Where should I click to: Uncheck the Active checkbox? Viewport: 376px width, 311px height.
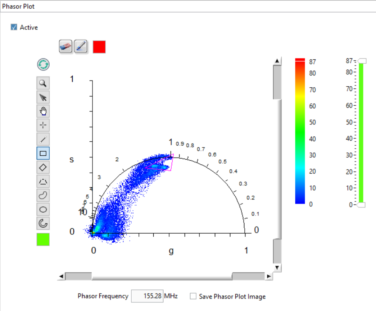(x=14, y=27)
